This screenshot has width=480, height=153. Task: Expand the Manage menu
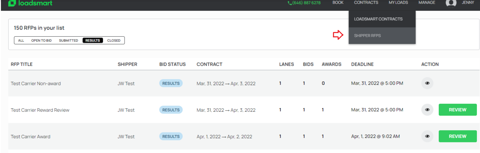(427, 2)
